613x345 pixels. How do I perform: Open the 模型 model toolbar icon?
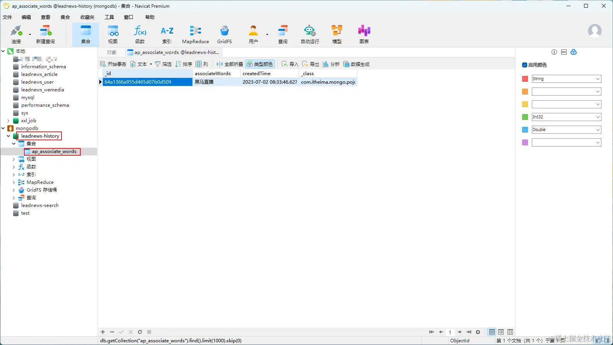[337, 34]
